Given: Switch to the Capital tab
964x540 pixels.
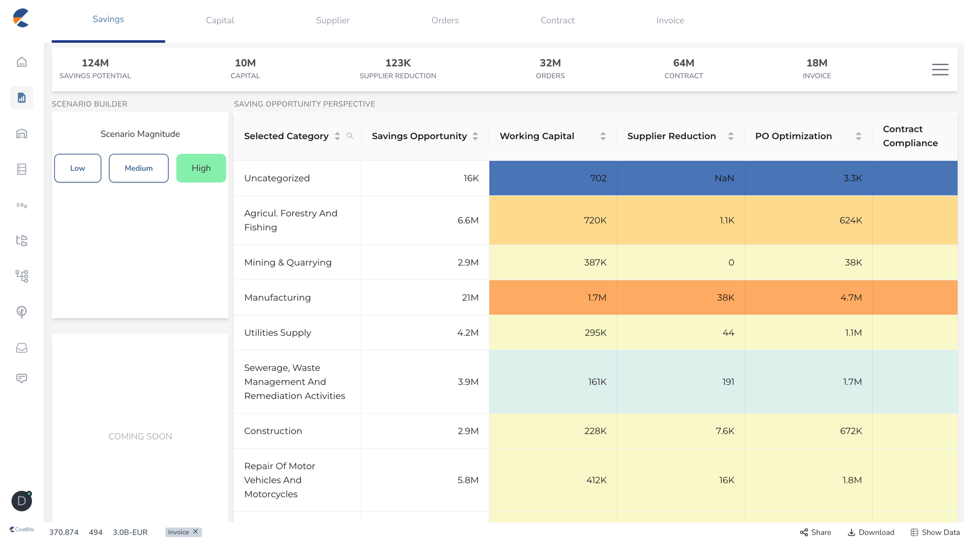Looking at the screenshot, I should point(220,20).
